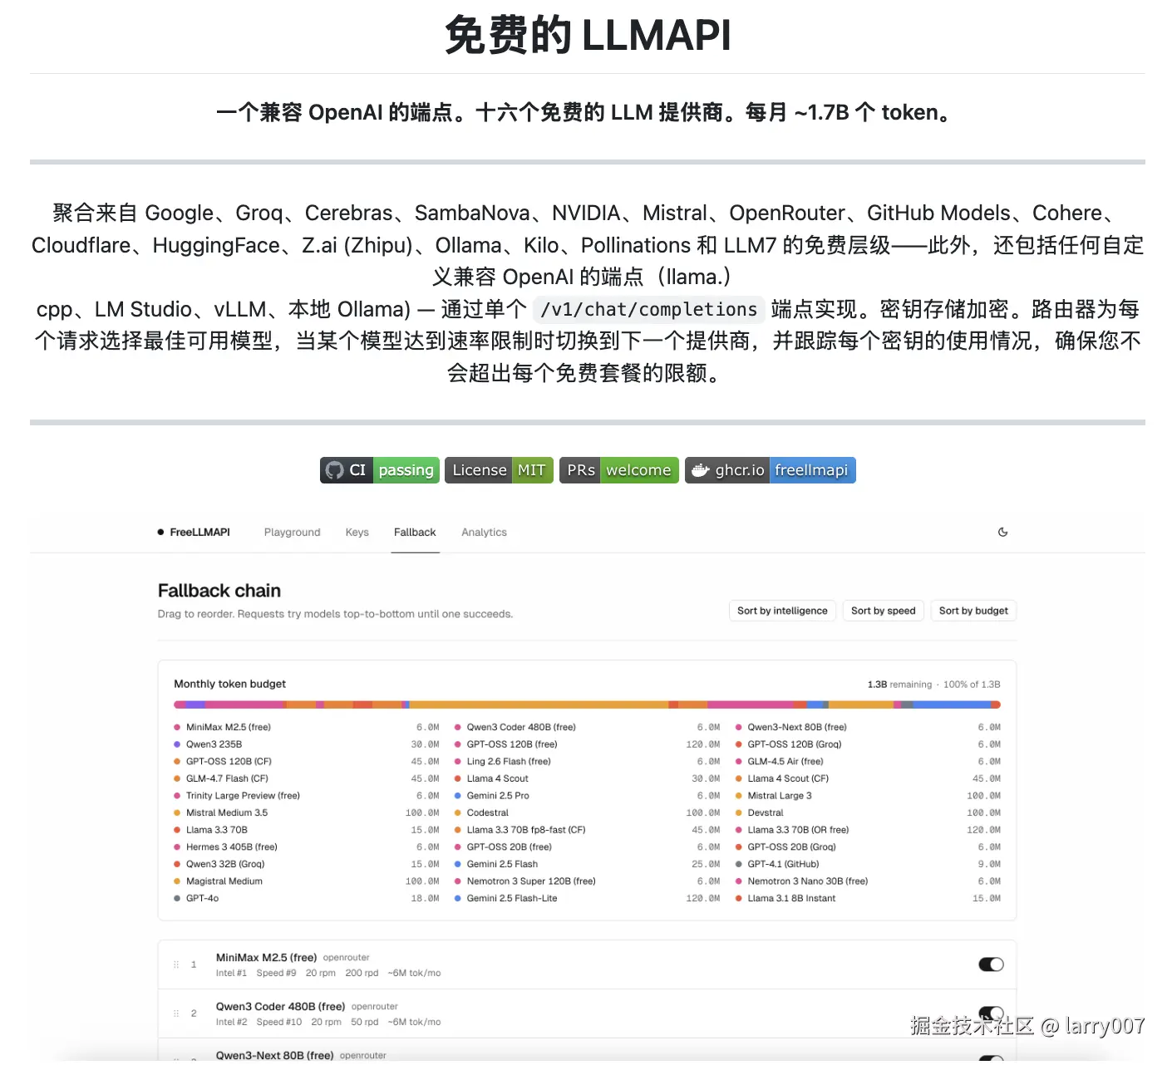1172x1065 pixels.
Task: Select the Fallback tab
Action: 415,532
